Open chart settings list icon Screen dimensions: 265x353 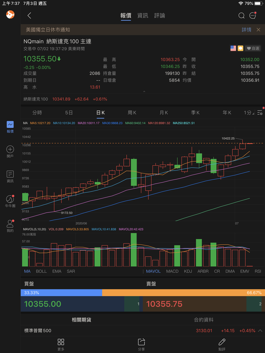(260, 113)
